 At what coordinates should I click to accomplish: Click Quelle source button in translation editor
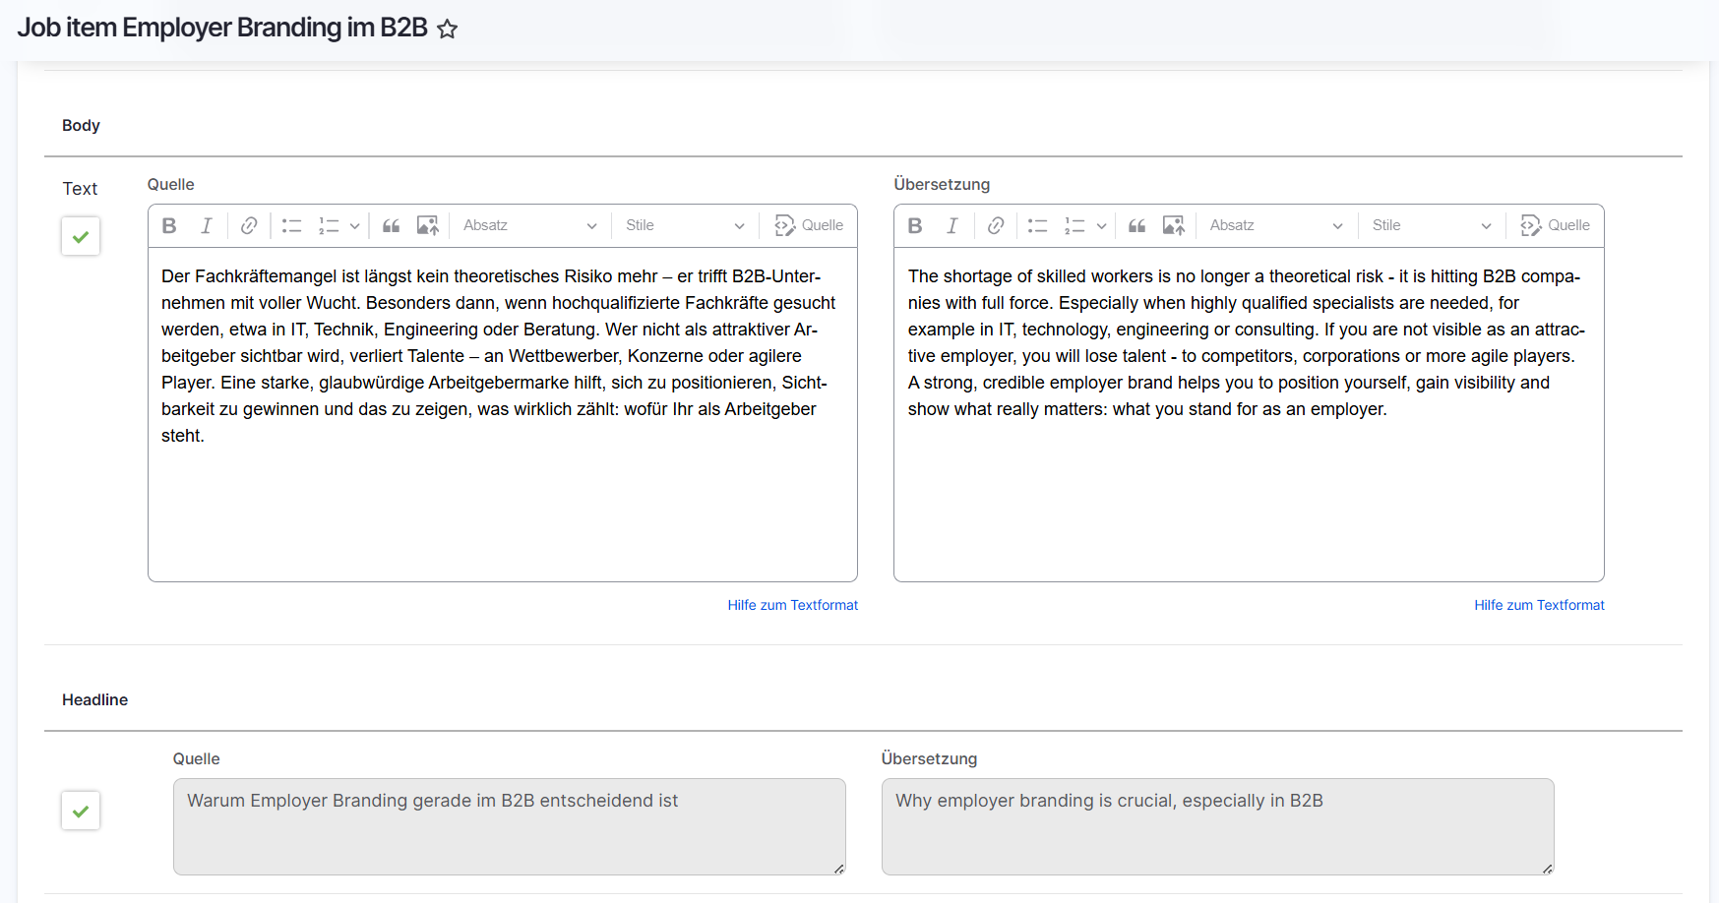click(x=1555, y=225)
